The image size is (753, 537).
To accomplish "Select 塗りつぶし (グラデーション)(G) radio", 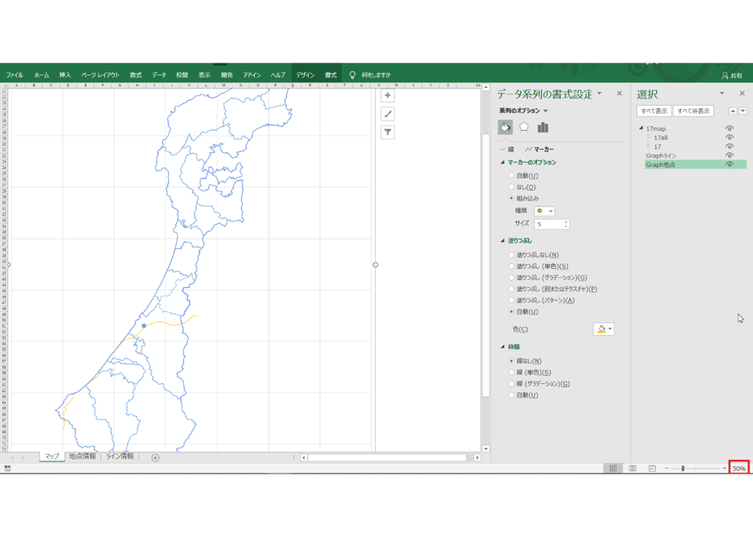I will (512, 277).
